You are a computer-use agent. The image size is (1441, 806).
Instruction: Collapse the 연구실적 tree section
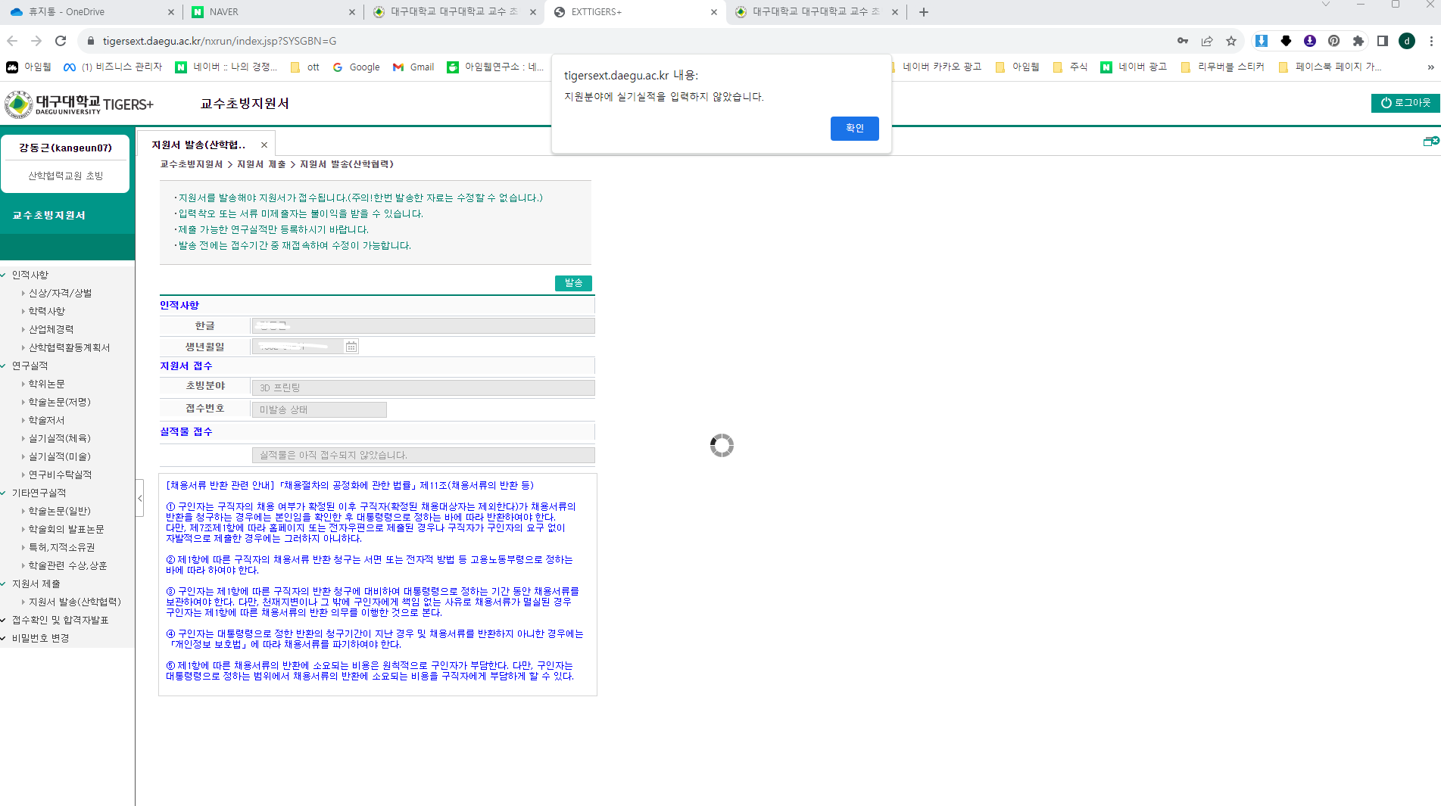click(x=4, y=366)
